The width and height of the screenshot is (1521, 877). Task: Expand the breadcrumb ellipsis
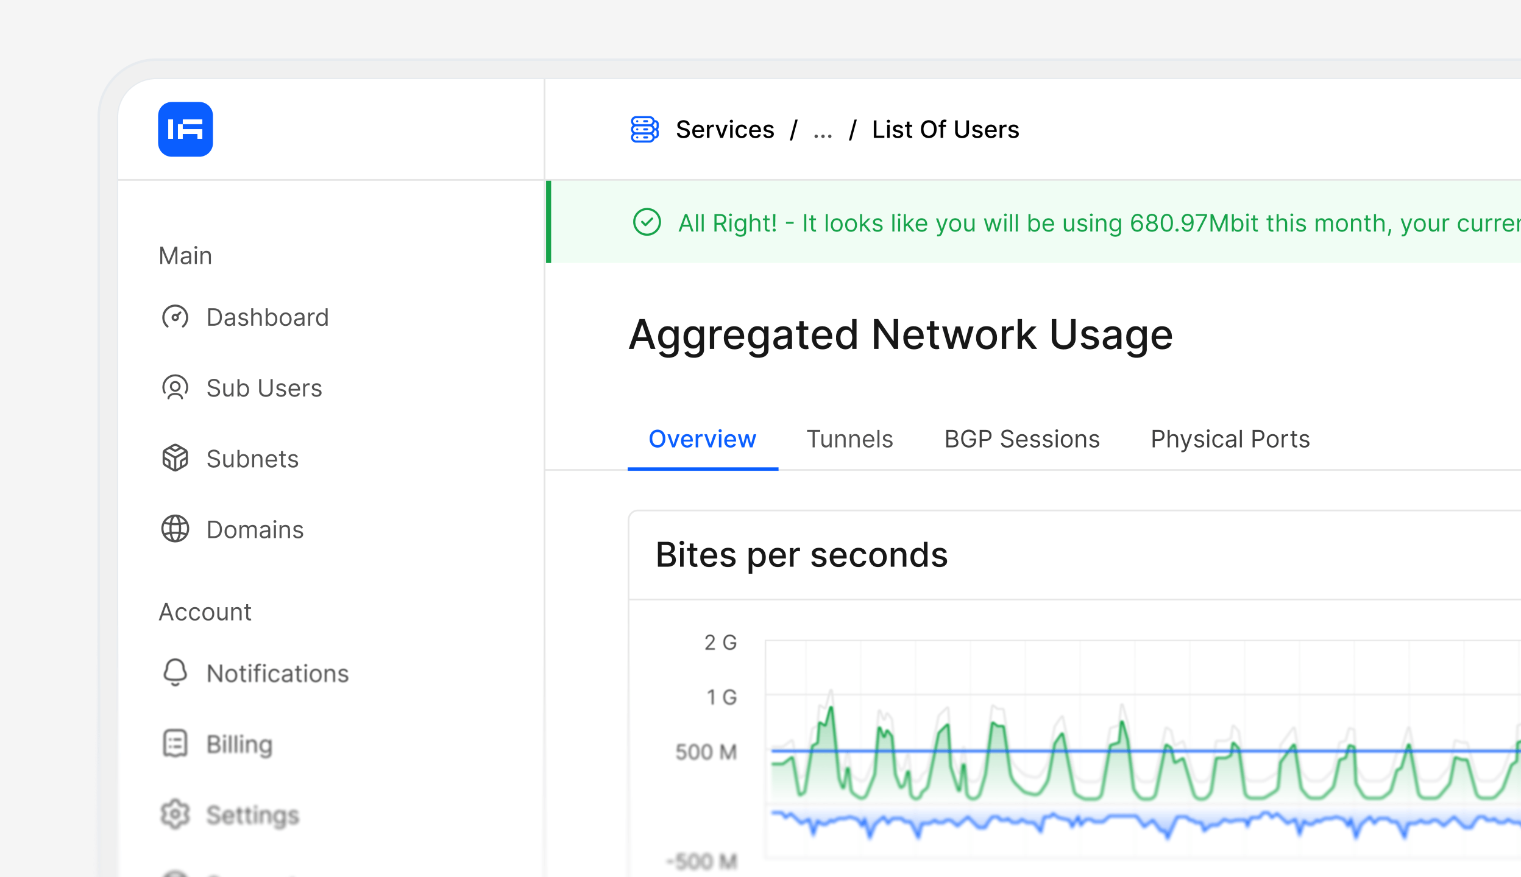823,130
